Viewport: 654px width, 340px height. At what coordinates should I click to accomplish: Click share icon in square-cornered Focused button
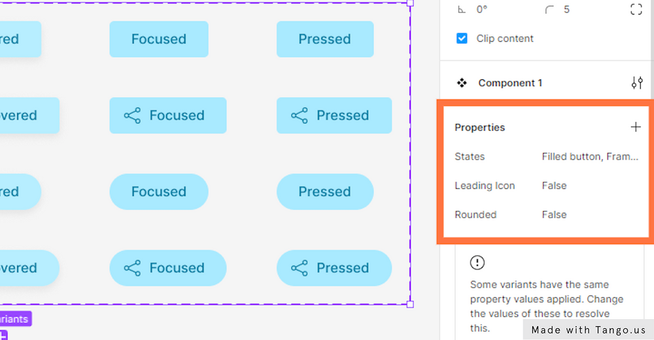(x=132, y=116)
